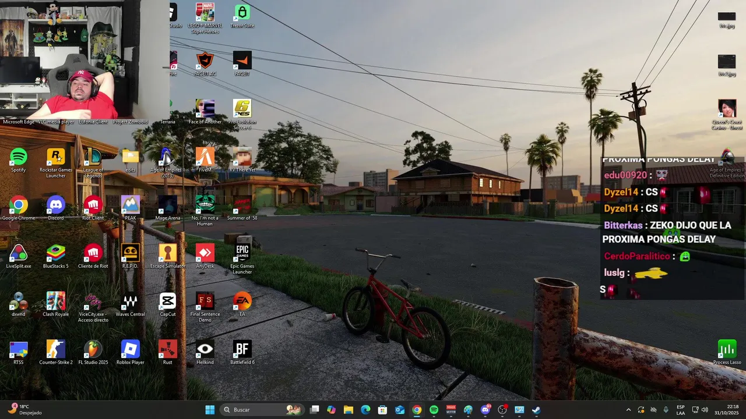746x419 pixels.
Task: Open Battlefield 6 shortcut
Action: (x=242, y=353)
